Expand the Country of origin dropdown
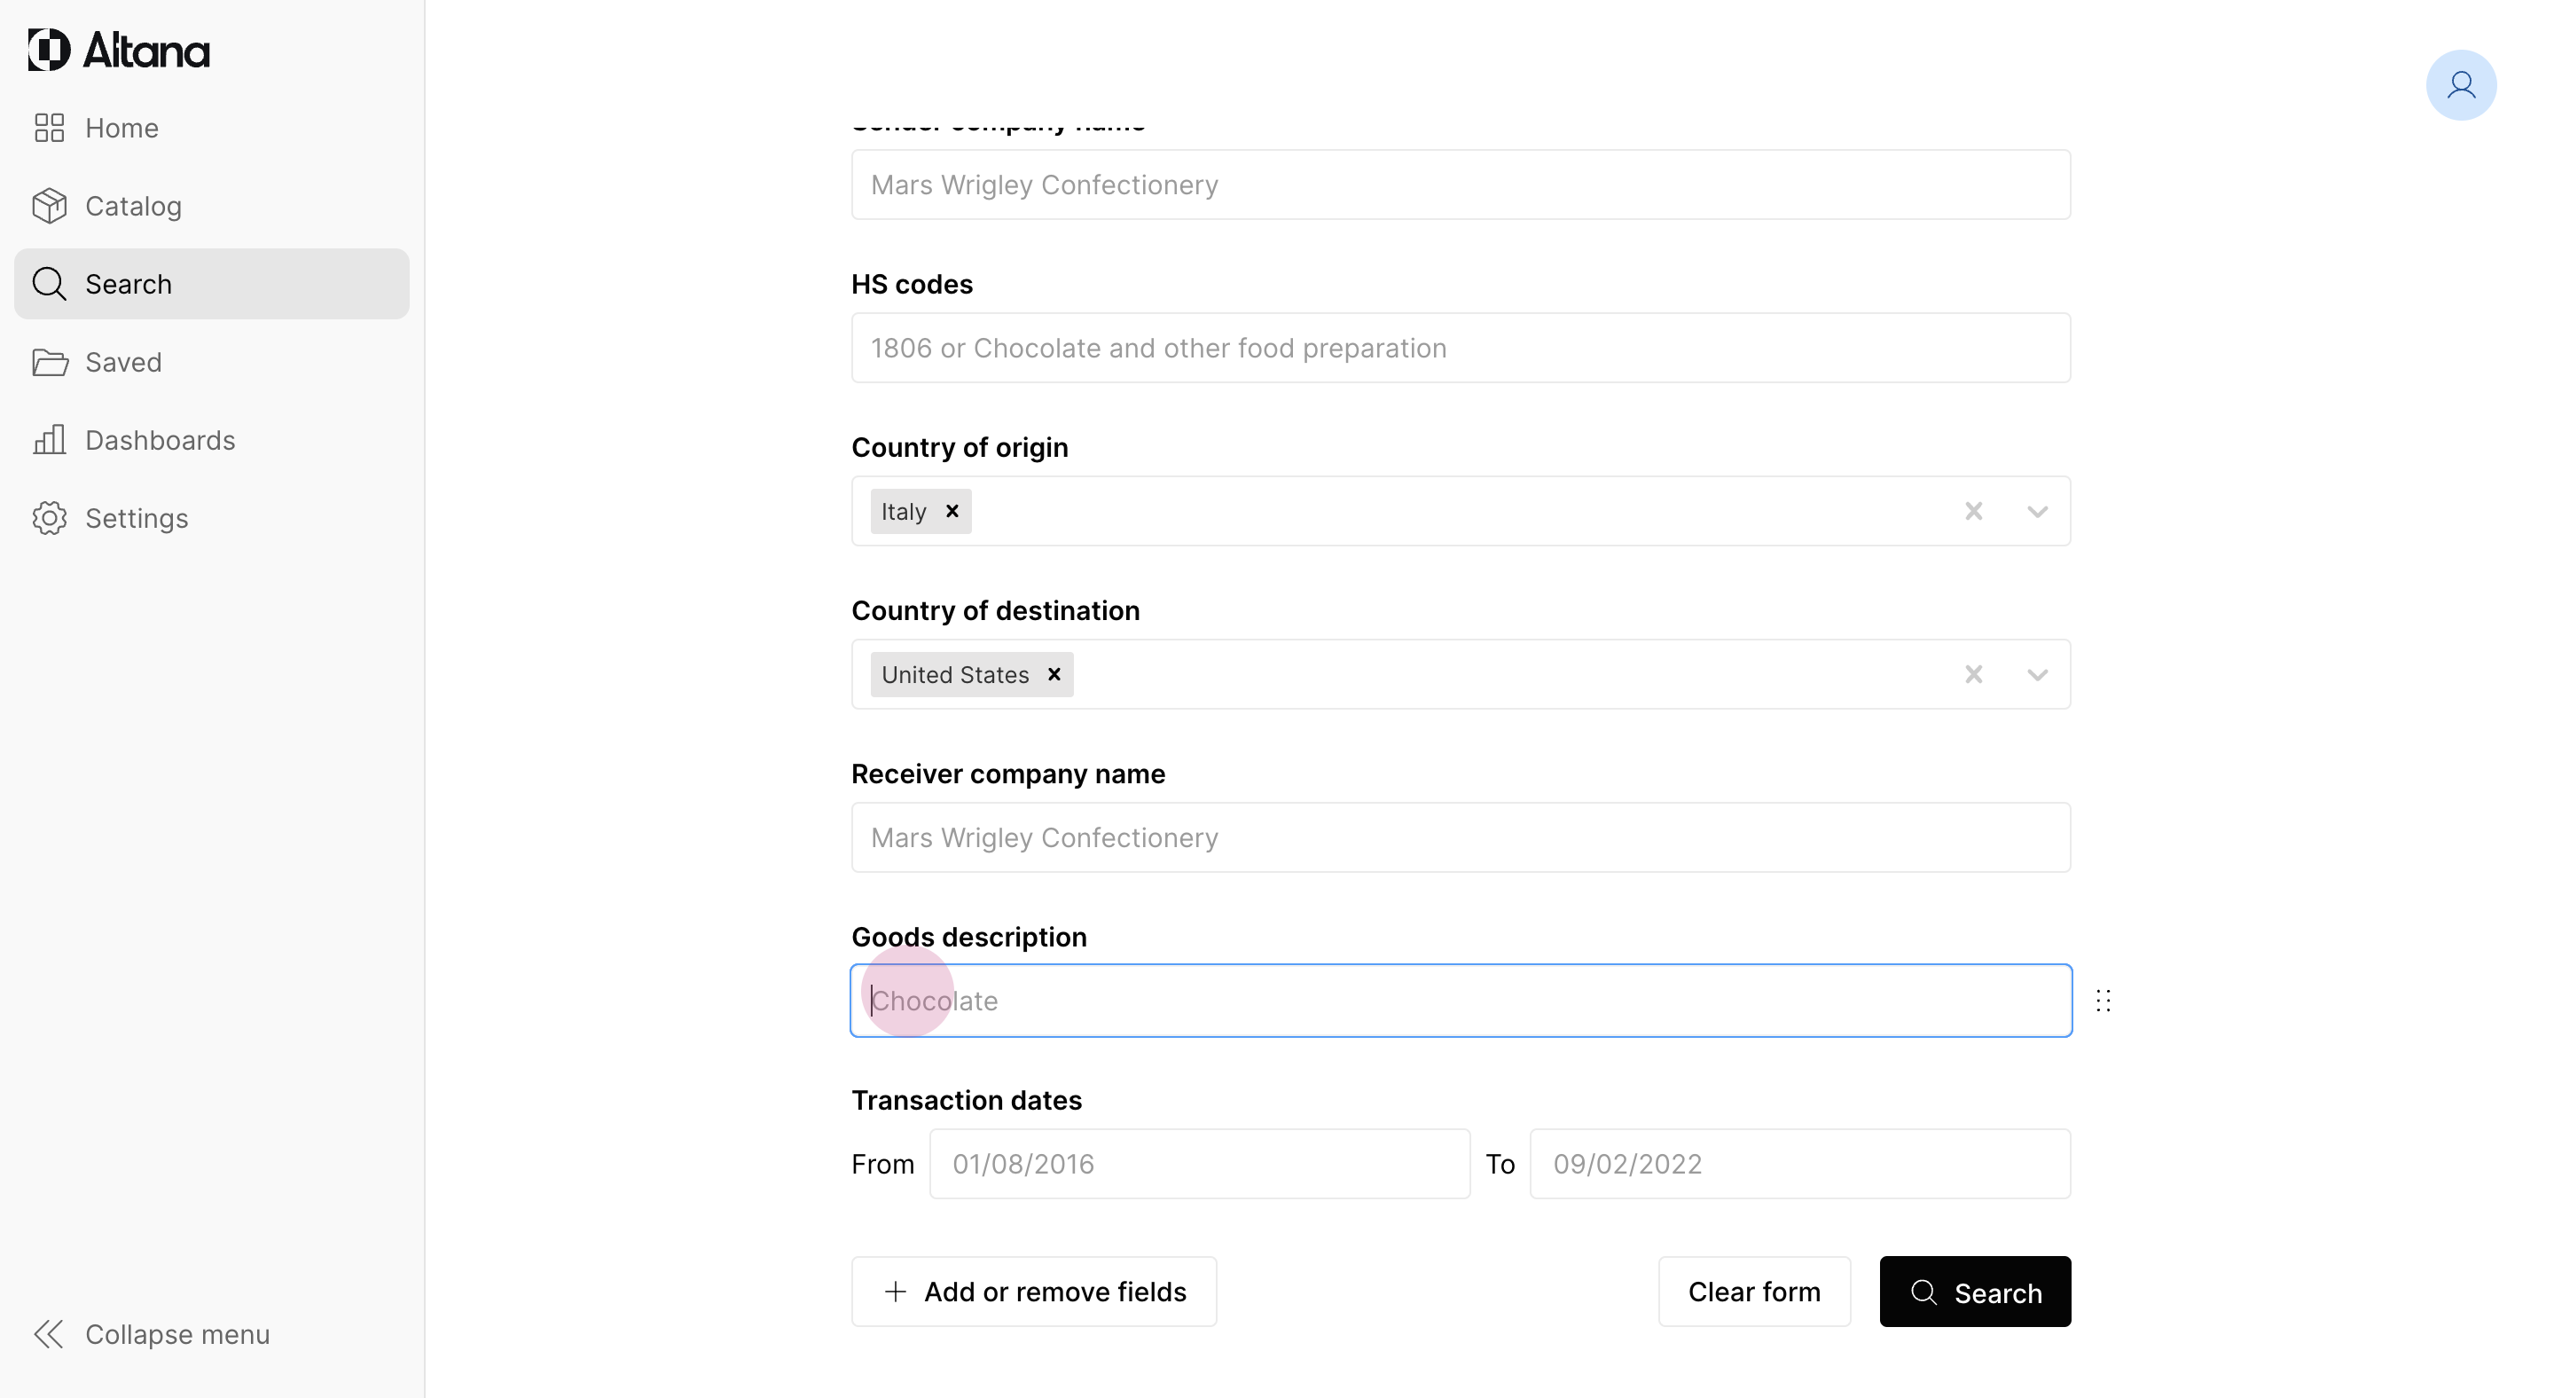 [2036, 512]
